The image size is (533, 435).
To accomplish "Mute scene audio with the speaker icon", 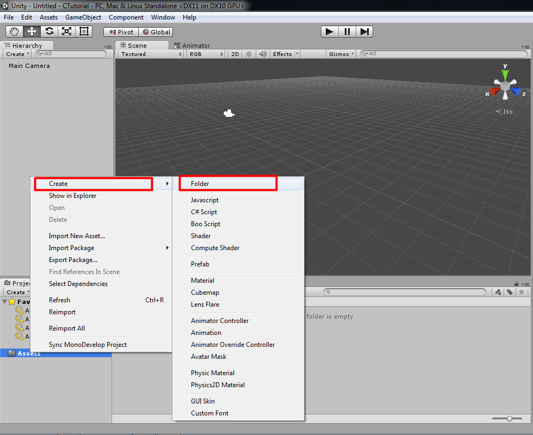I will click(x=262, y=54).
